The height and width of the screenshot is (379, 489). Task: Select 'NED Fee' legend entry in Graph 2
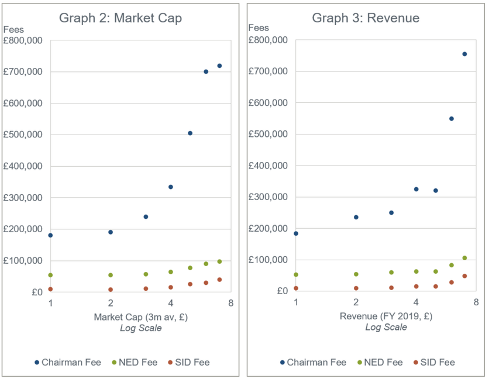click(135, 363)
